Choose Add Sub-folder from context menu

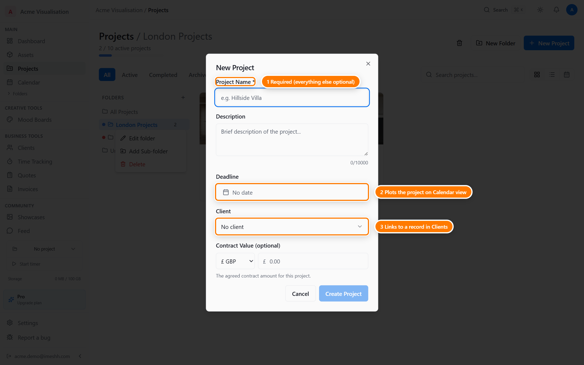click(x=151, y=151)
